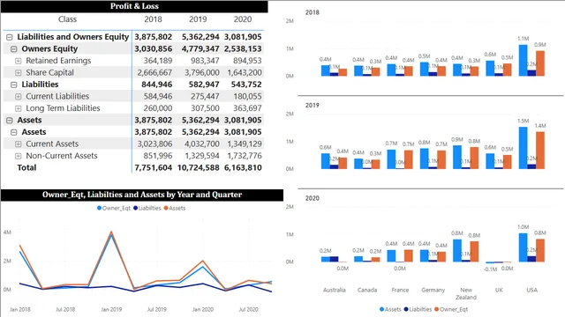
Task: Click the Australia axis label
Action: click(x=334, y=290)
